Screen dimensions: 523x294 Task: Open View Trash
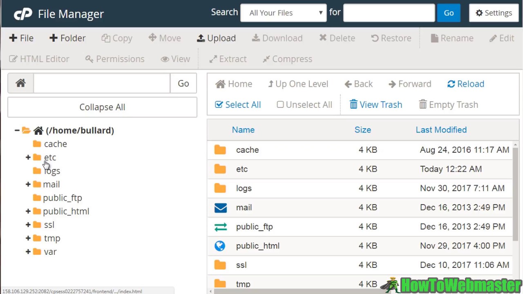(376, 105)
